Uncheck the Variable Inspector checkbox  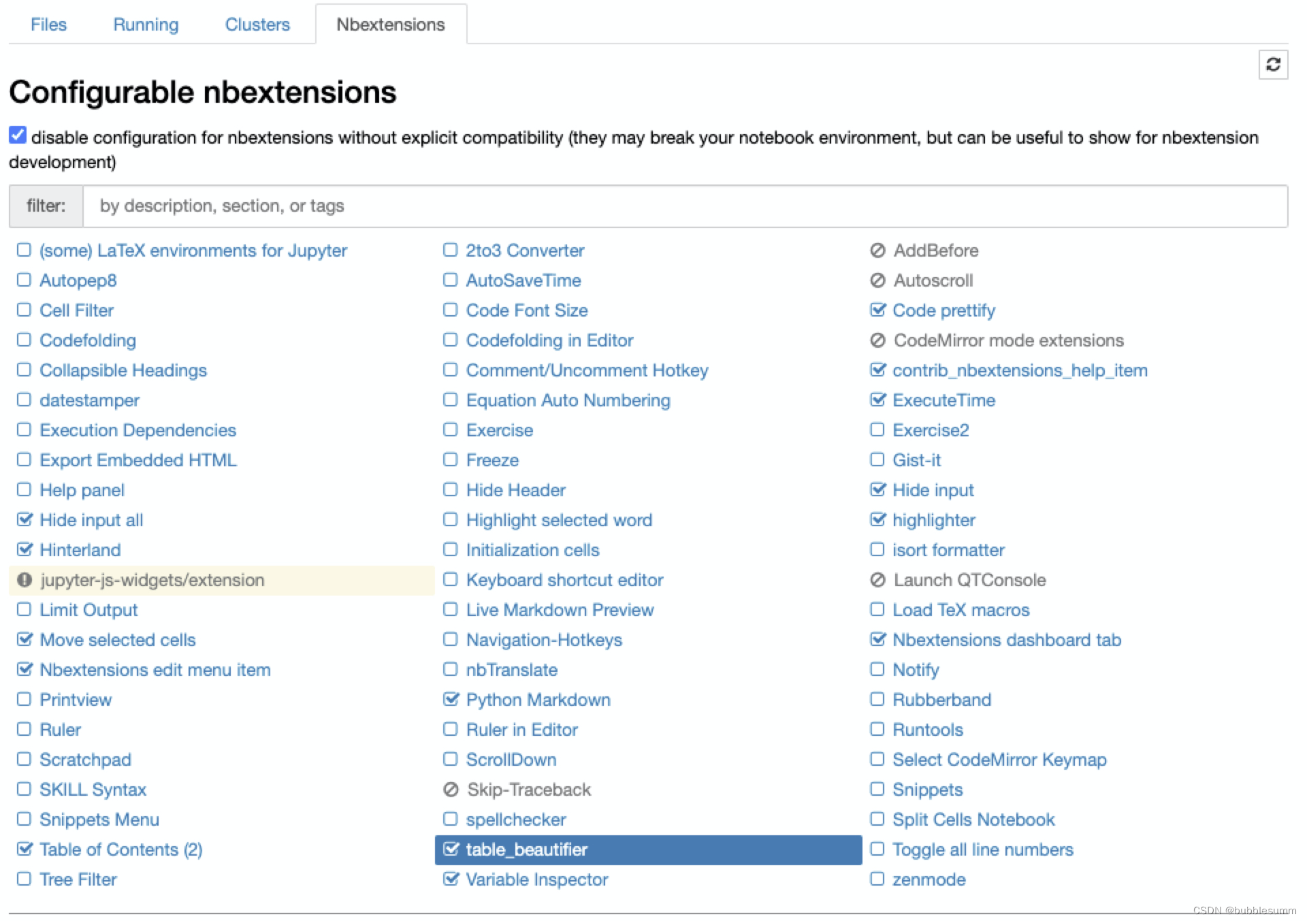451,879
